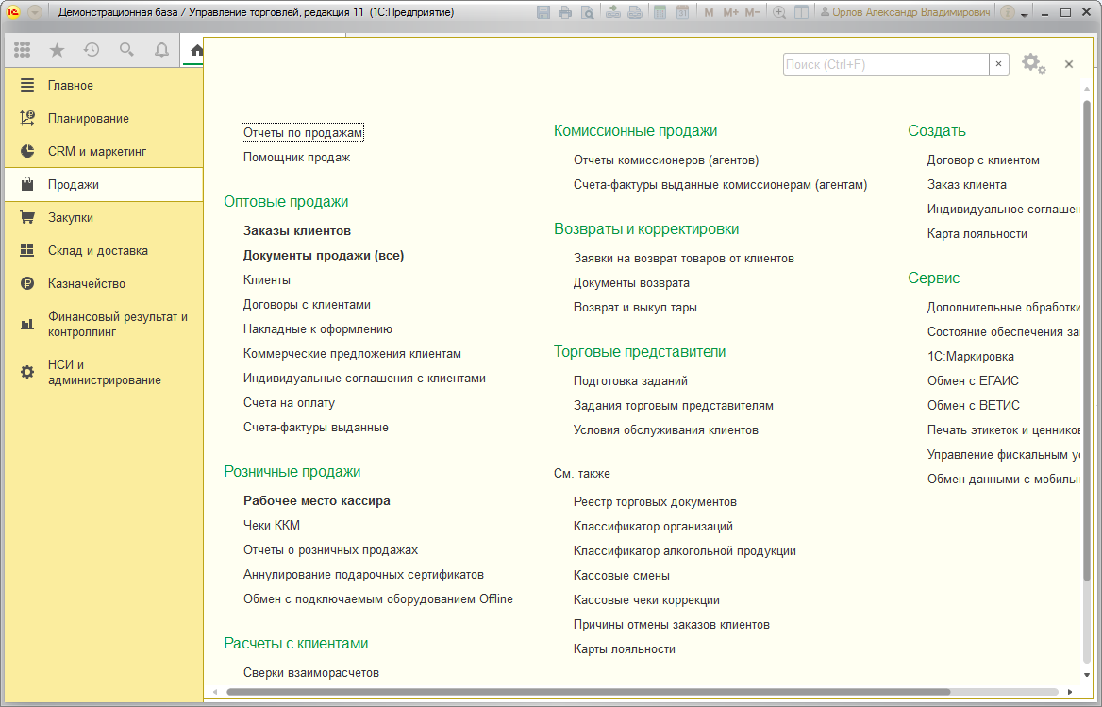Click the print icon in title bar
Screen dimensions: 1102x707
point(565,12)
